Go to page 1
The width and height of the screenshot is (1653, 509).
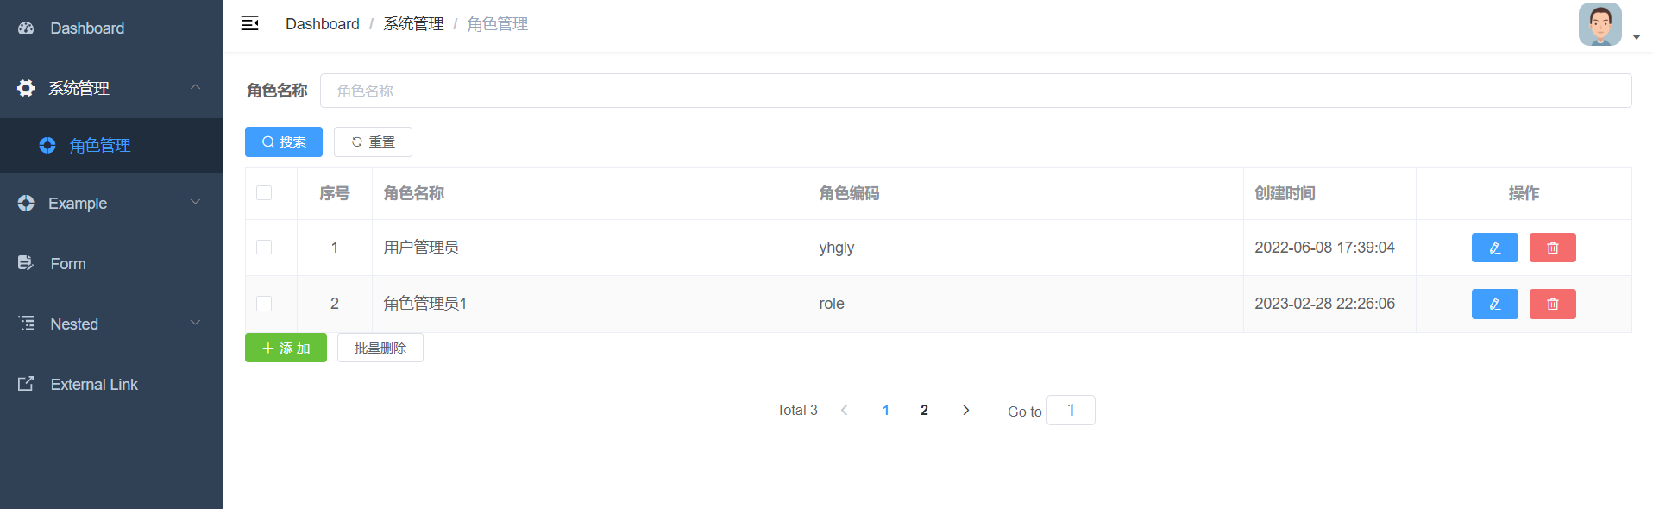coord(885,410)
